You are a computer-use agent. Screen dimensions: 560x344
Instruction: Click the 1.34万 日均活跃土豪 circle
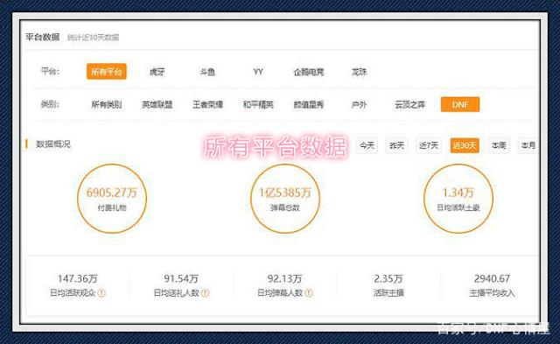click(x=458, y=199)
